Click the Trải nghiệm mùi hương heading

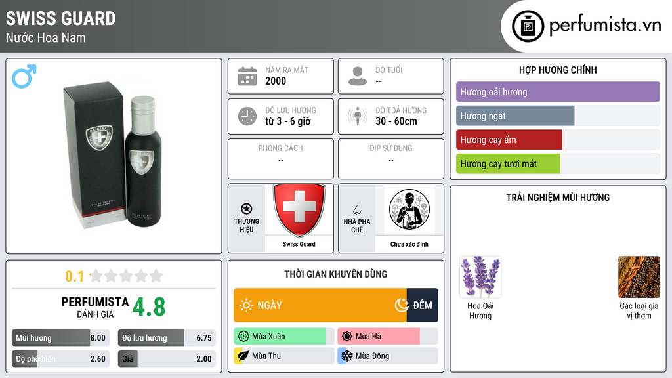coord(558,197)
